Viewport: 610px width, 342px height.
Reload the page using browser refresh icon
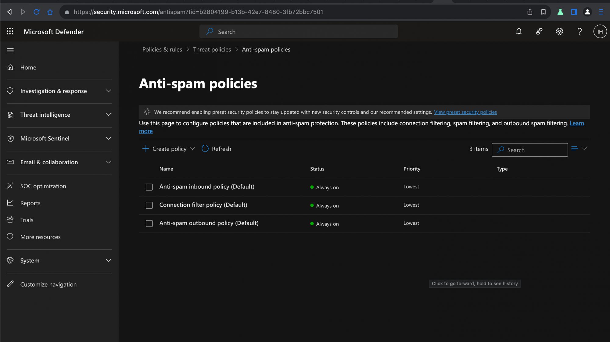click(x=37, y=12)
